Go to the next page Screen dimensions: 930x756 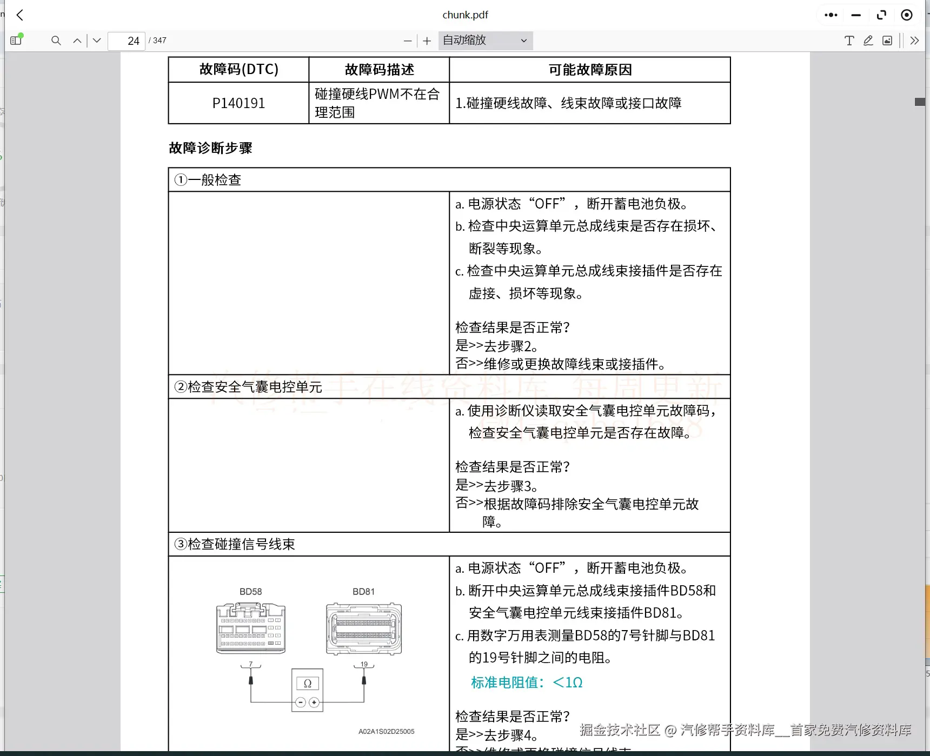(97, 41)
